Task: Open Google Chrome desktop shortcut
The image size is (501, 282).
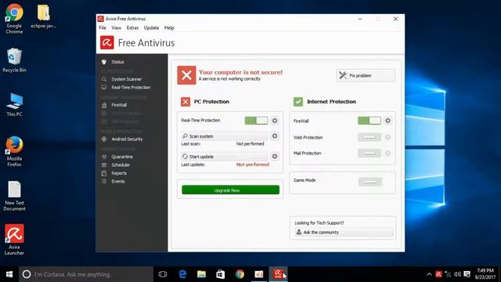Action: (x=14, y=19)
